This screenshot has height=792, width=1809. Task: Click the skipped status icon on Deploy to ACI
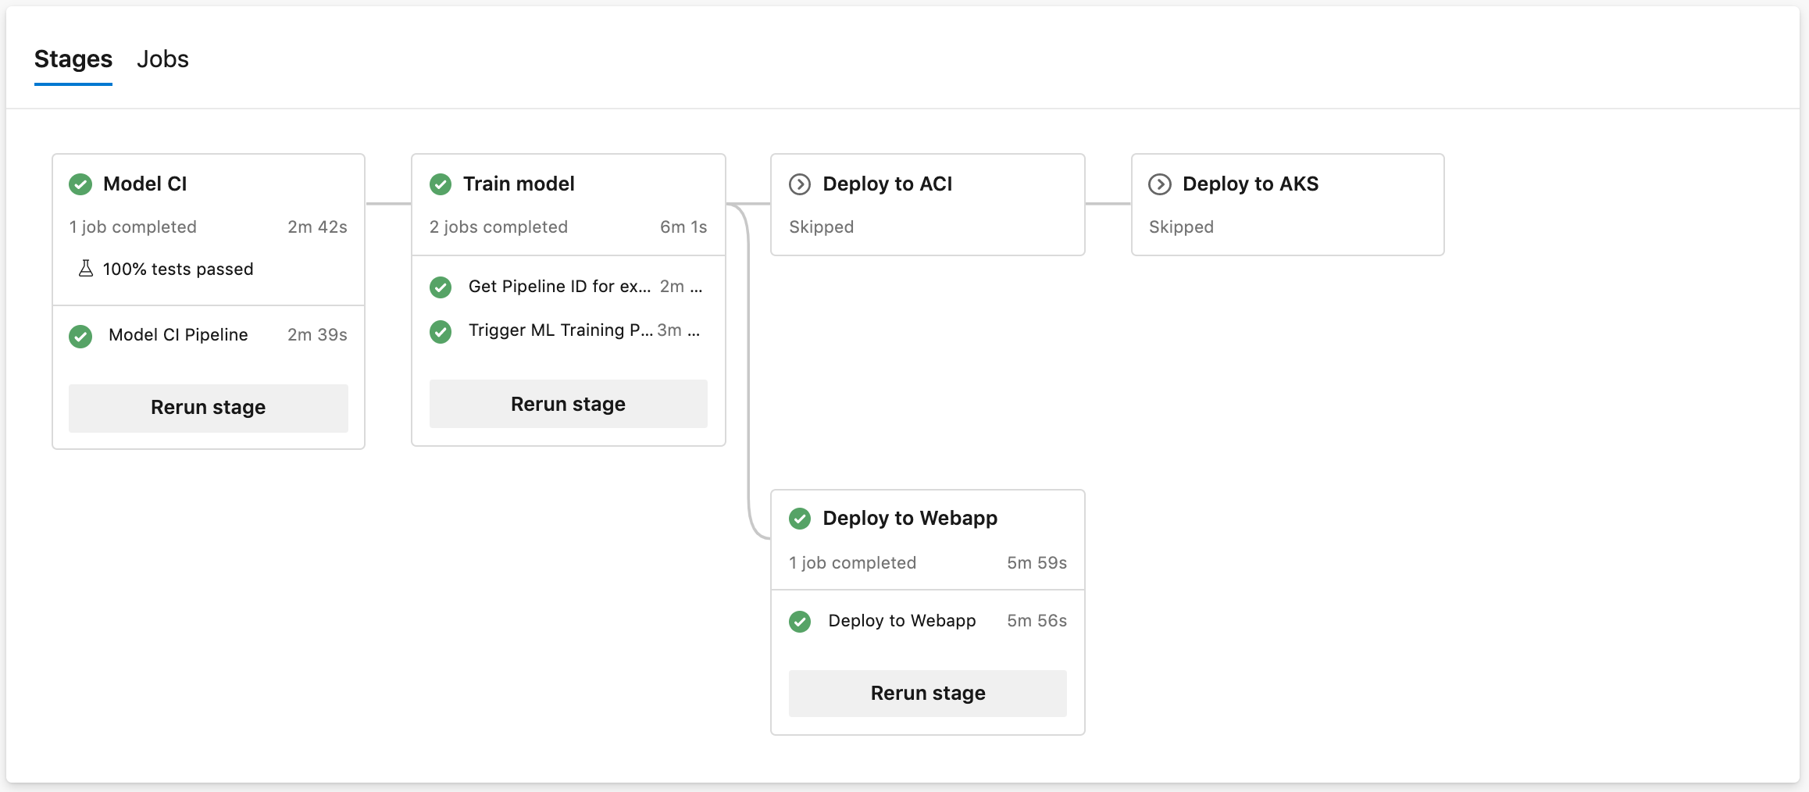tap(800, 184)
